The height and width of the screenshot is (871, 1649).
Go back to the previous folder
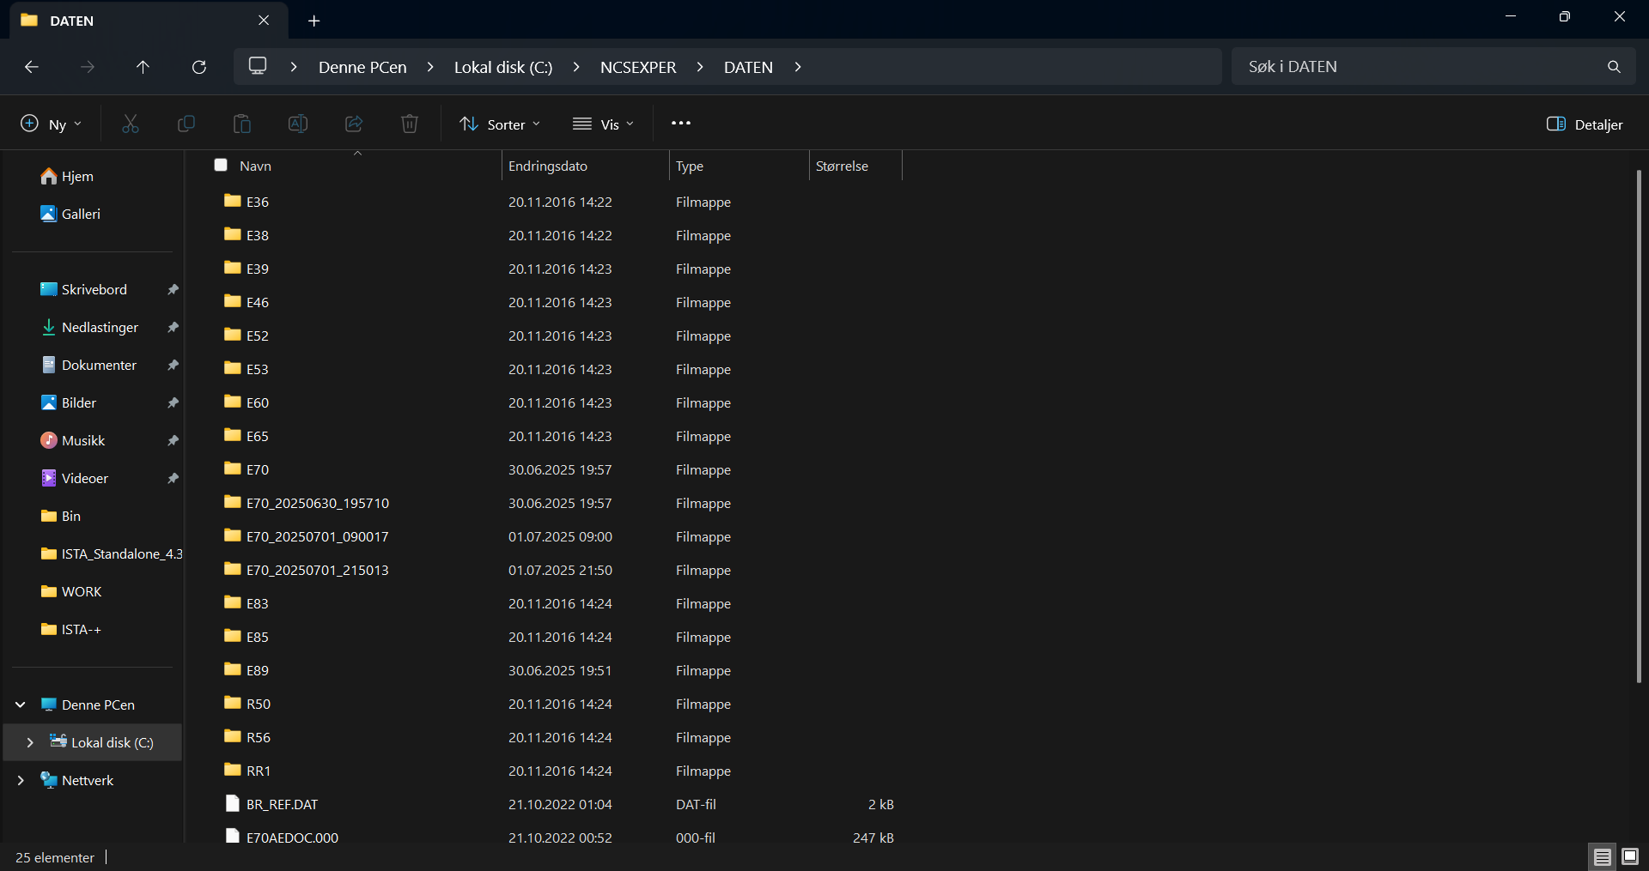[32, 67]
